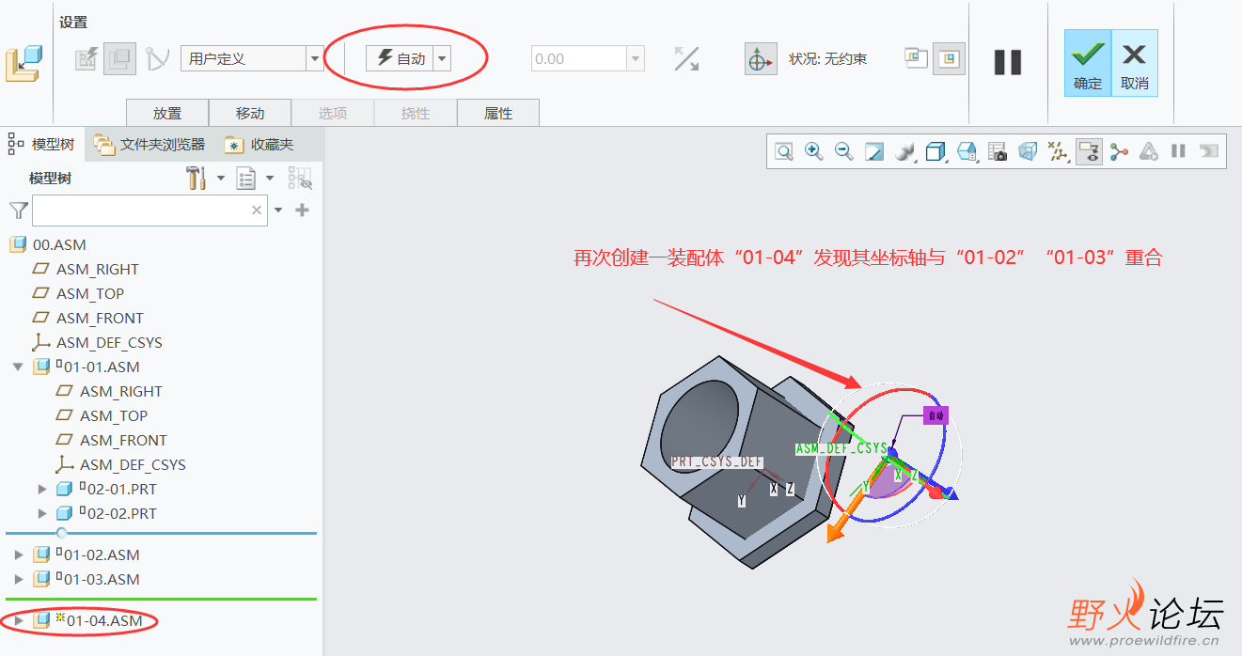Click the convert constraints to mechanism icon
The height and width of the screenshot is (656, 1242).
(157, 59)
